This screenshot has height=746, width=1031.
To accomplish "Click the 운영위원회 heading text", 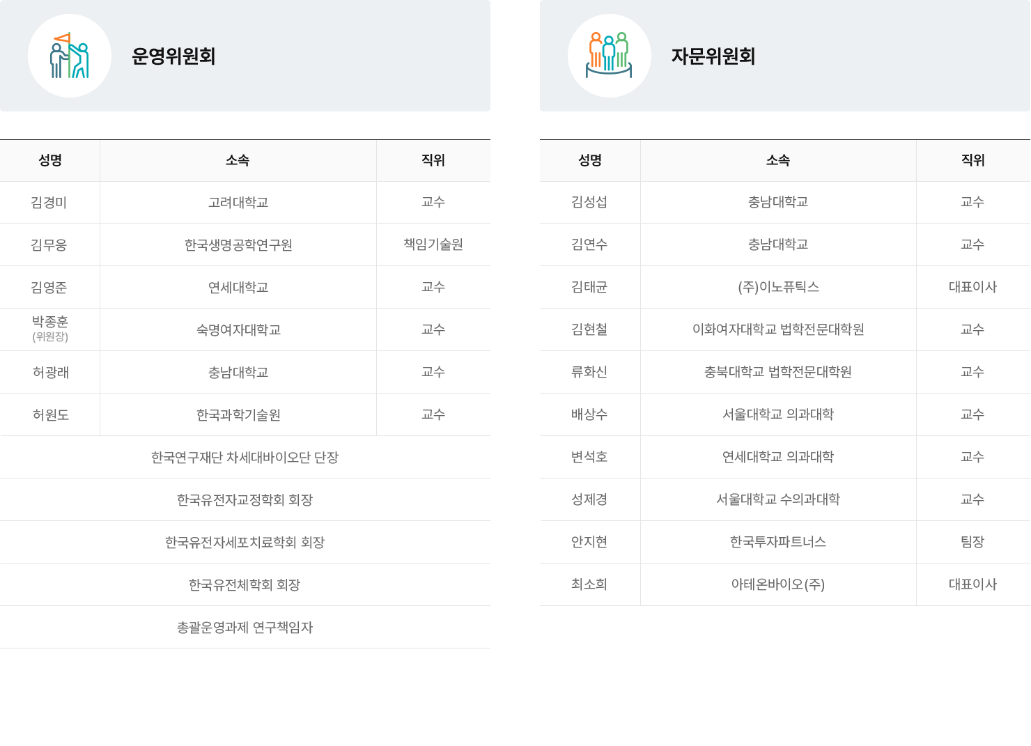I will pyautogui.click(x=173, y=56).
